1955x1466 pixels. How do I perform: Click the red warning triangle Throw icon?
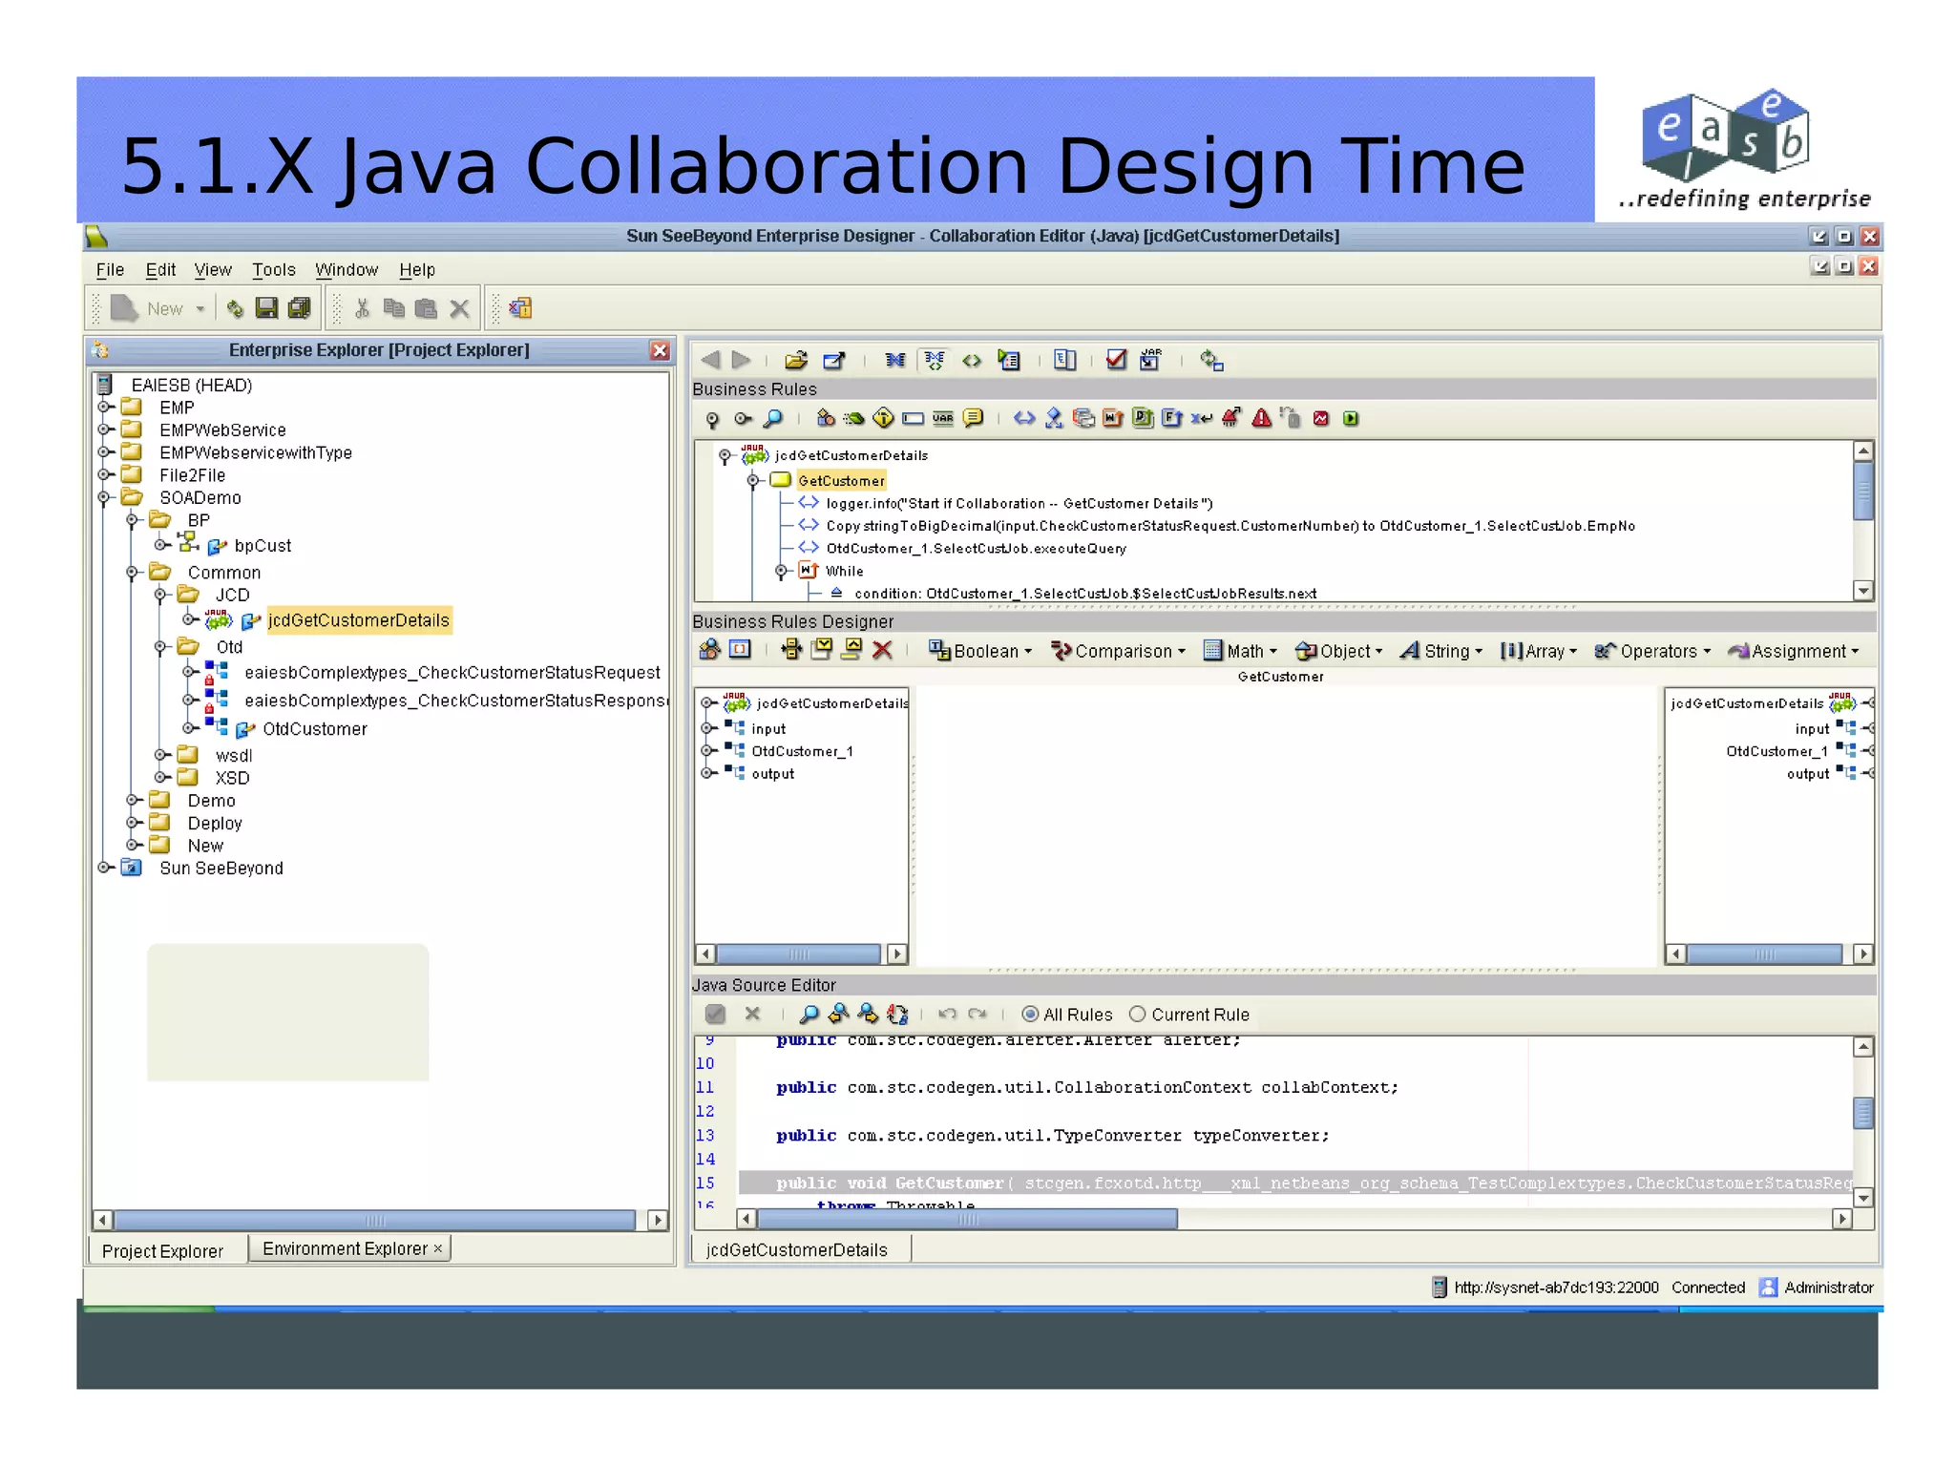1261,418
